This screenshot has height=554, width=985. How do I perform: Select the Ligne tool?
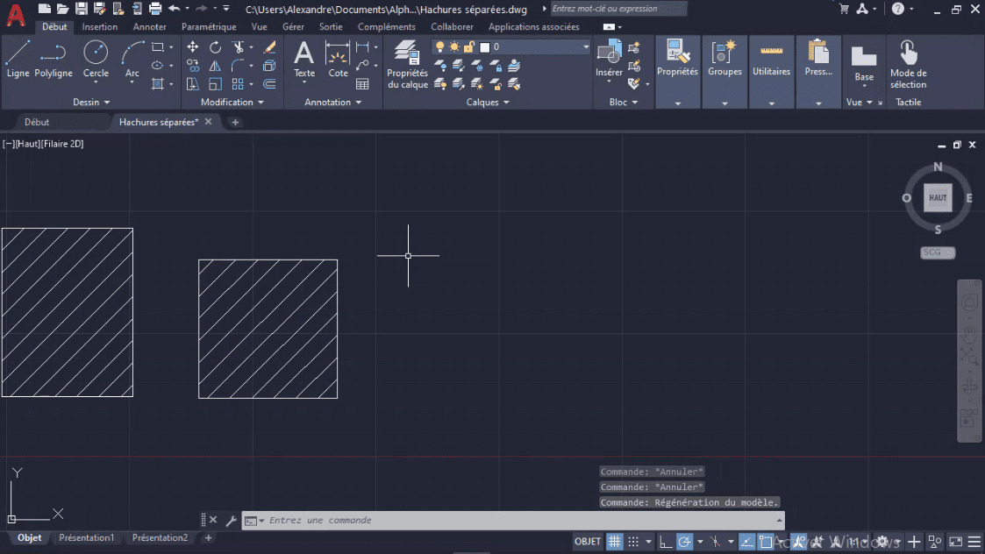[x=18, y=61]
